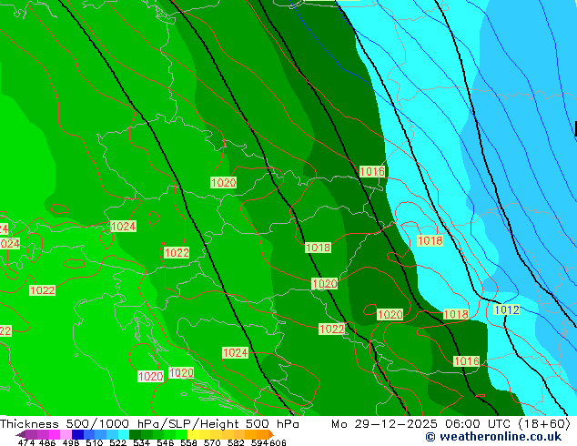
Task: Click the bright lime green legend swatch
Action: click(181, 434)
